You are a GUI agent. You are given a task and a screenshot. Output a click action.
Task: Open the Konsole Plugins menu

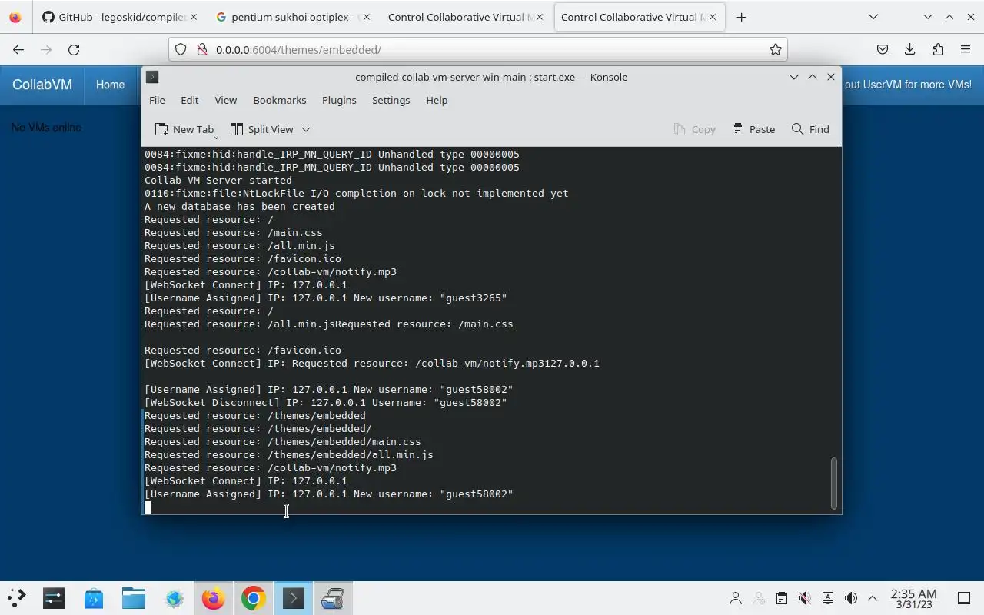(339, 100)
